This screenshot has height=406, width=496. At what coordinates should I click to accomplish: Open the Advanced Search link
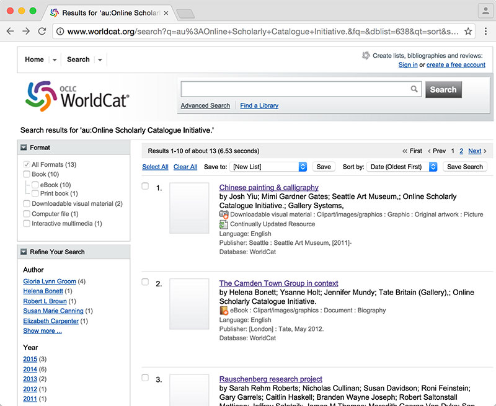(x=205, y=105)
